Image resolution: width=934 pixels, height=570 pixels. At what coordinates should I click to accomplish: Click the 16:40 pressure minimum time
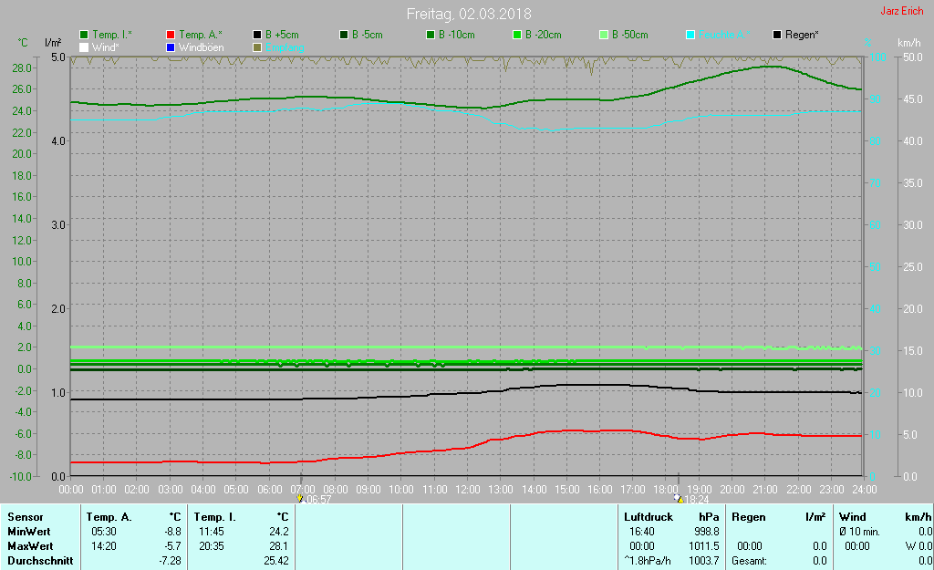click(x=641, y=532)
